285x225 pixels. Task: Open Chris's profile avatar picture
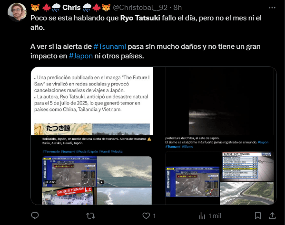(x=17, y=12)
